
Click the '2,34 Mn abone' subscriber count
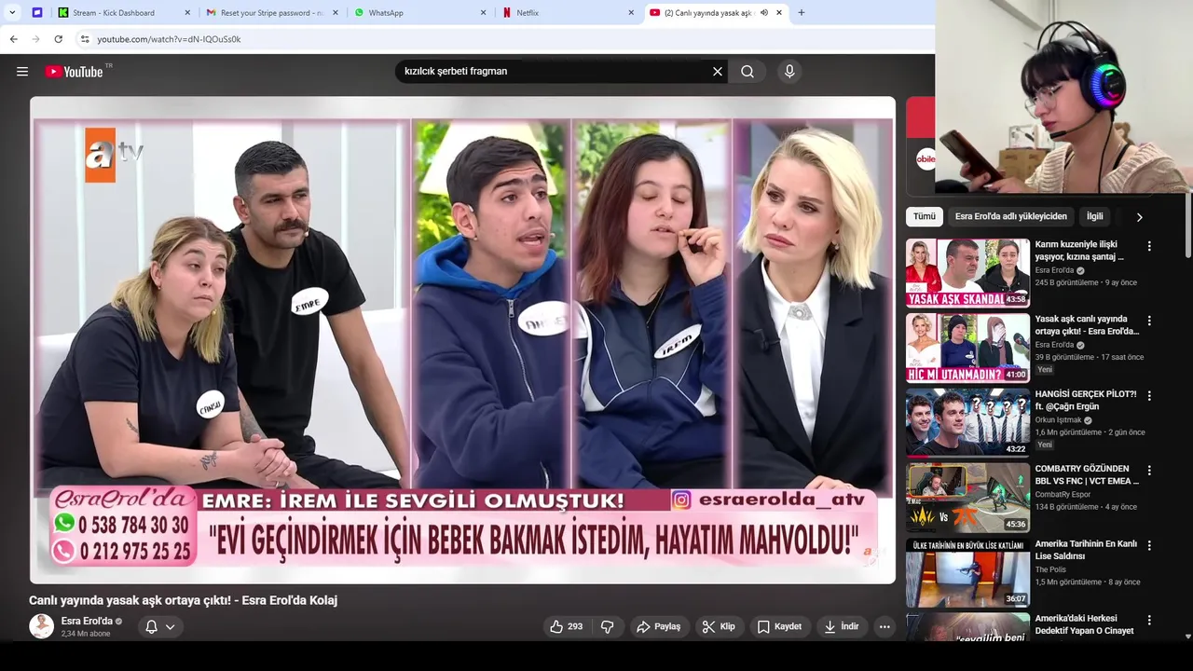(x=86, y=634)
